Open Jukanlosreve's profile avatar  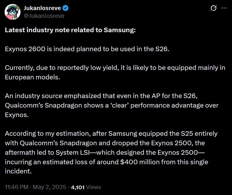[x=12, y=12]
